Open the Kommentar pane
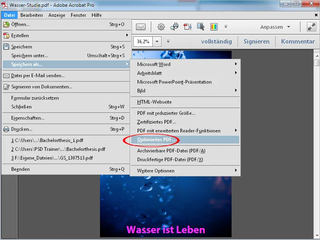 [298, 42]
